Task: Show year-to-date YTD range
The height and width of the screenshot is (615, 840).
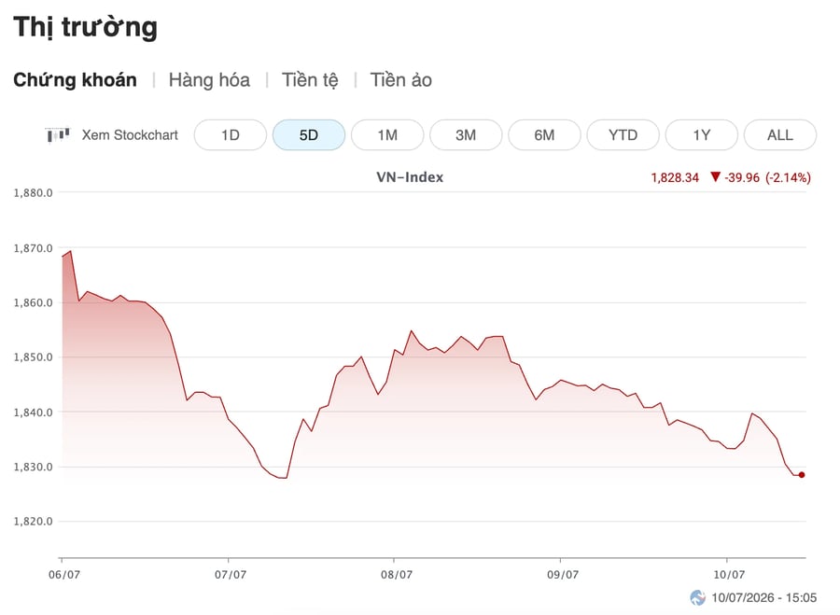Action: pos(623,135)
